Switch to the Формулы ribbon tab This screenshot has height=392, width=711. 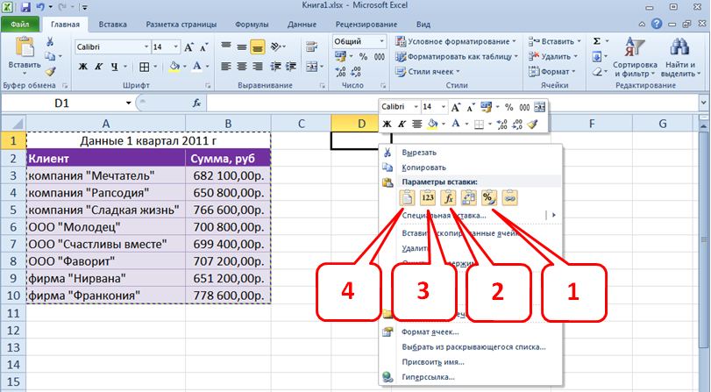pyautogui.click(x=252, y=25)
